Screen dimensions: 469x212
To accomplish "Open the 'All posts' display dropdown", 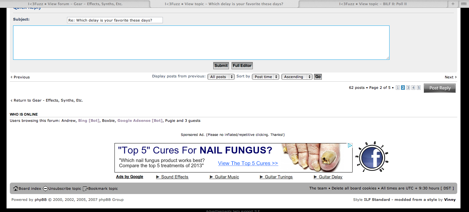I will pyautogui.click(x=221, y=77).
